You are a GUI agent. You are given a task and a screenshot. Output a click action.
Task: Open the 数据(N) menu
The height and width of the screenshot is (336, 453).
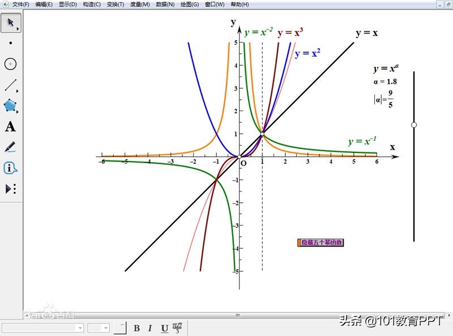click(165, 5)
